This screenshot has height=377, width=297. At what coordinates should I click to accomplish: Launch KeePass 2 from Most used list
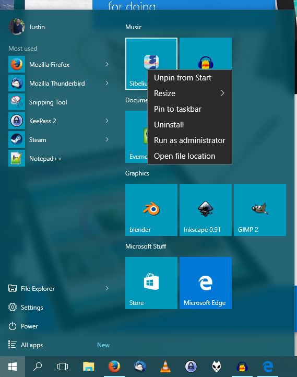tap(59, 121)
